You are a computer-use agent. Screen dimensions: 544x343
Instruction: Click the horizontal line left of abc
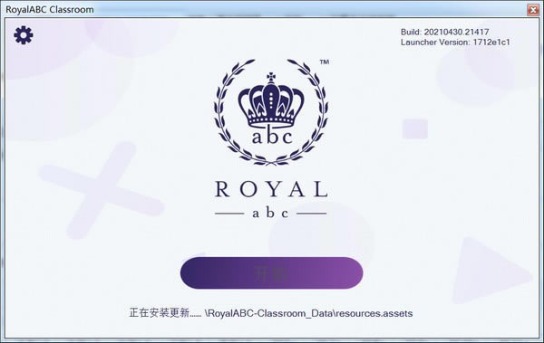[x=229, y=214]
